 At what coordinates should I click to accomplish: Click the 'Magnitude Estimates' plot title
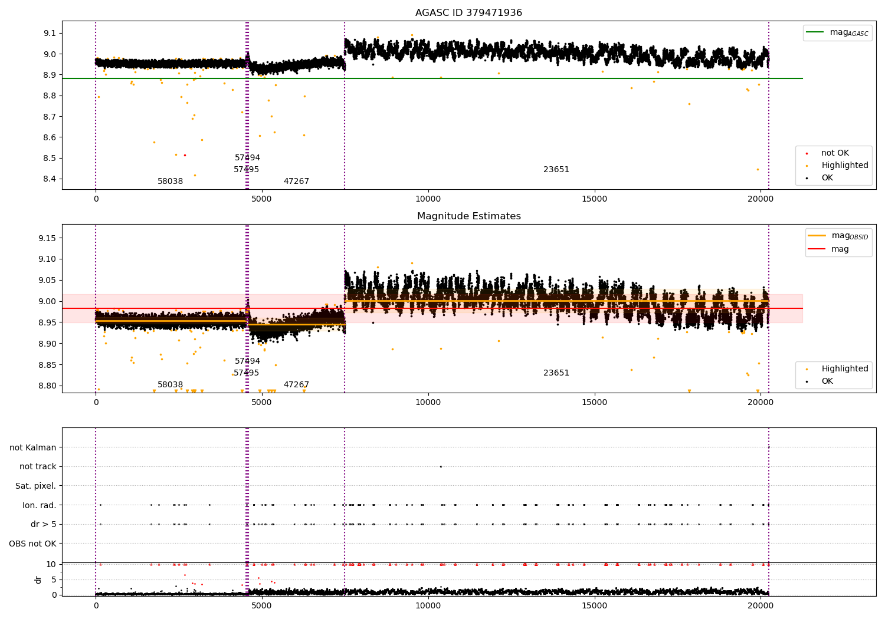[x=468, y=216]
